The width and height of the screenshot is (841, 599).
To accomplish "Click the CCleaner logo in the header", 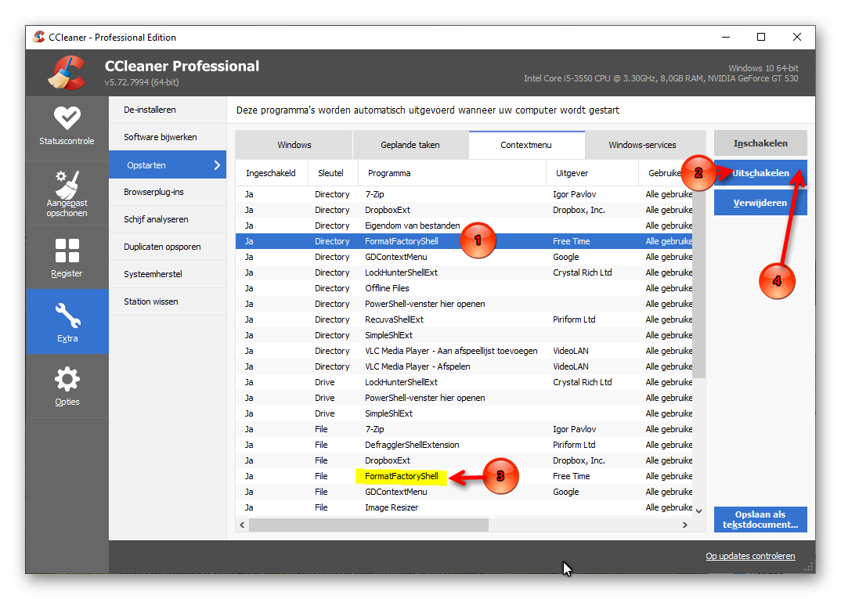I will point(67,72).
